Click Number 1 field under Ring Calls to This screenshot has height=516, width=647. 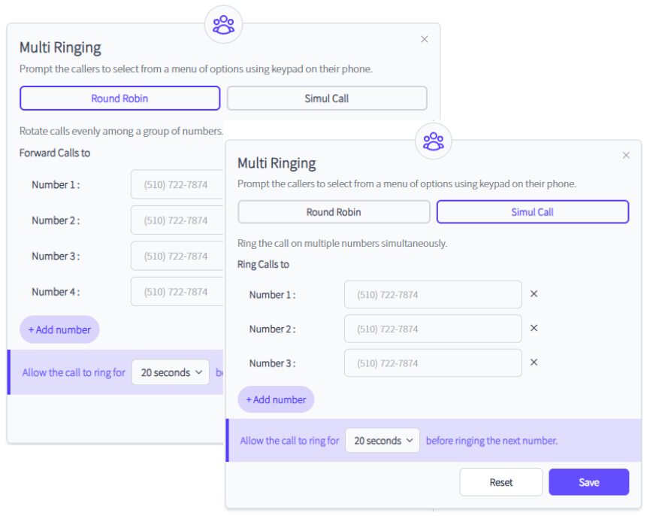tap(432, 295)
